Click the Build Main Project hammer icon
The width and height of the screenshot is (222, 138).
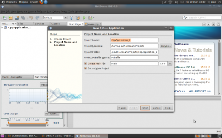point(71,18)
